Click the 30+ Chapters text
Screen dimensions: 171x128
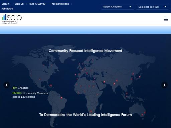pyautogui.click(x=20, y=88)
